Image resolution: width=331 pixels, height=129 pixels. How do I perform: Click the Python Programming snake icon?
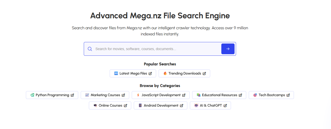tap(32, 95)
